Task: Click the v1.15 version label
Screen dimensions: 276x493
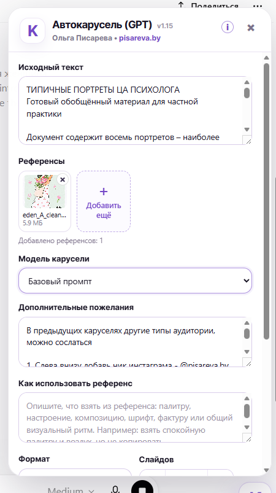Action: click(x=165, y=26)
